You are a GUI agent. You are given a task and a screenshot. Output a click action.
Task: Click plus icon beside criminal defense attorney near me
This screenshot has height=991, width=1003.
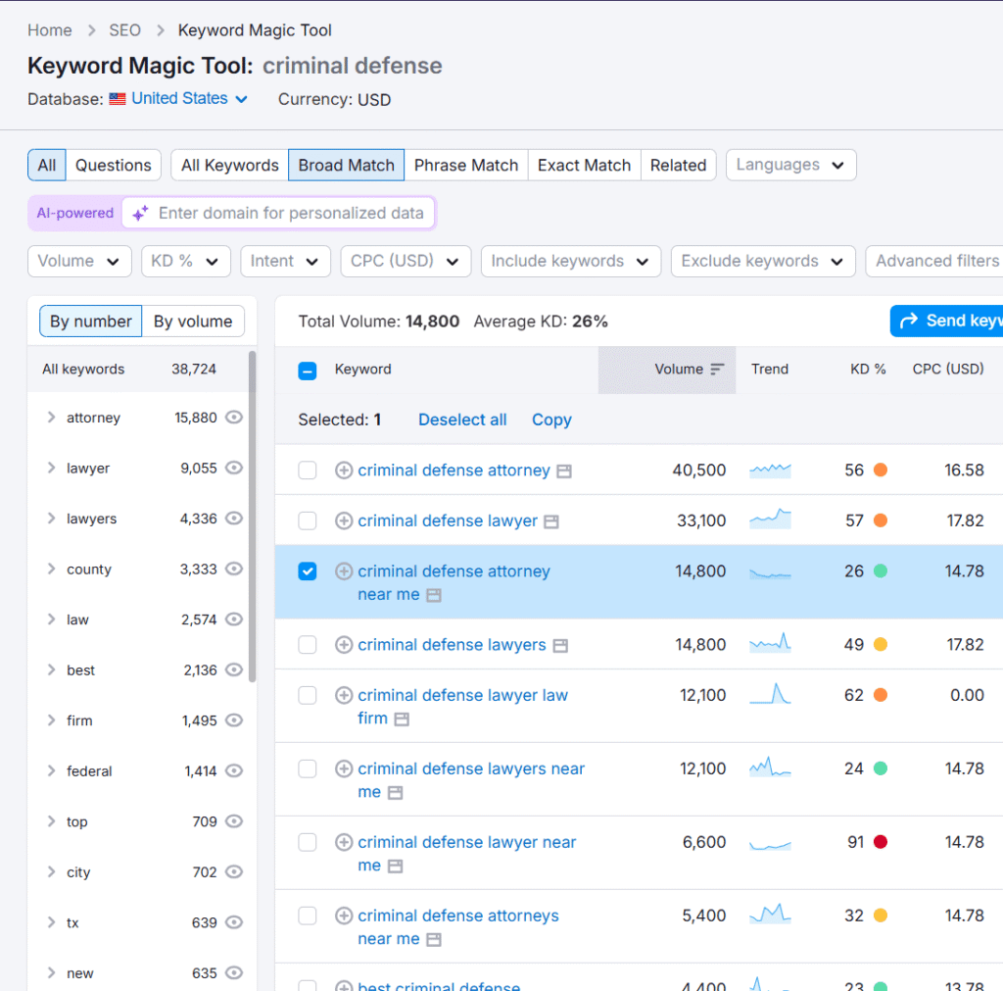(x=344, y=571)
